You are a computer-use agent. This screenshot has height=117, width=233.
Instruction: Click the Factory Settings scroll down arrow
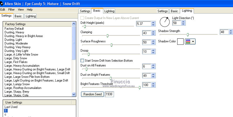tap(74, 94)
